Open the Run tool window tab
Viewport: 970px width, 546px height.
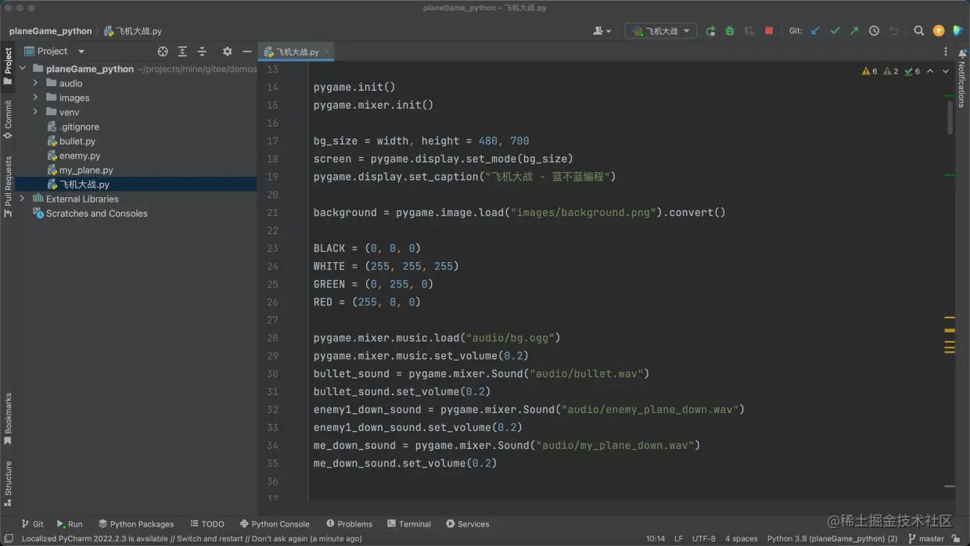pos(70,524)
